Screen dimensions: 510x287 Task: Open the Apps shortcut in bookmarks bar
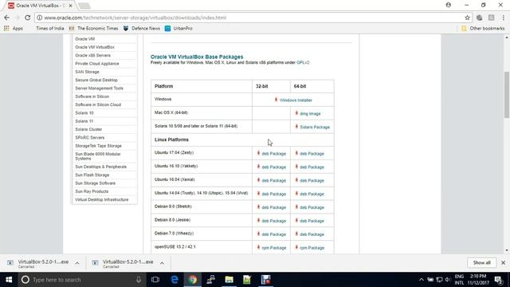pos(14,29)
